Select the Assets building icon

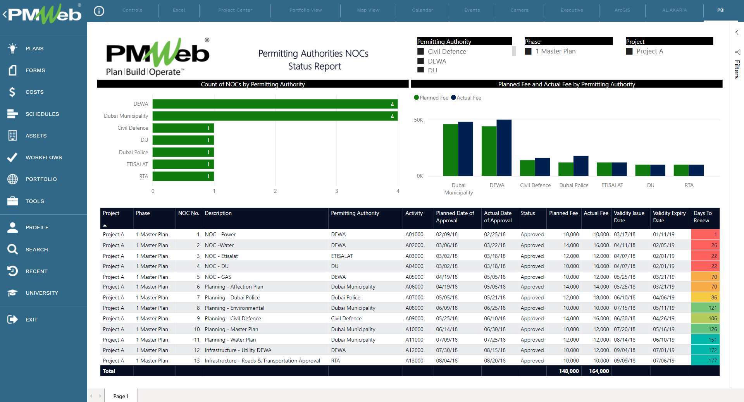click(x=12, y=136)
